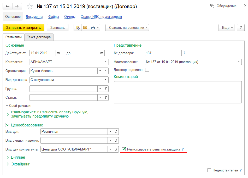Click the '+ Свой реквизит' link
The width and height of the screenshot is (248, 178).
click(19, 106)
